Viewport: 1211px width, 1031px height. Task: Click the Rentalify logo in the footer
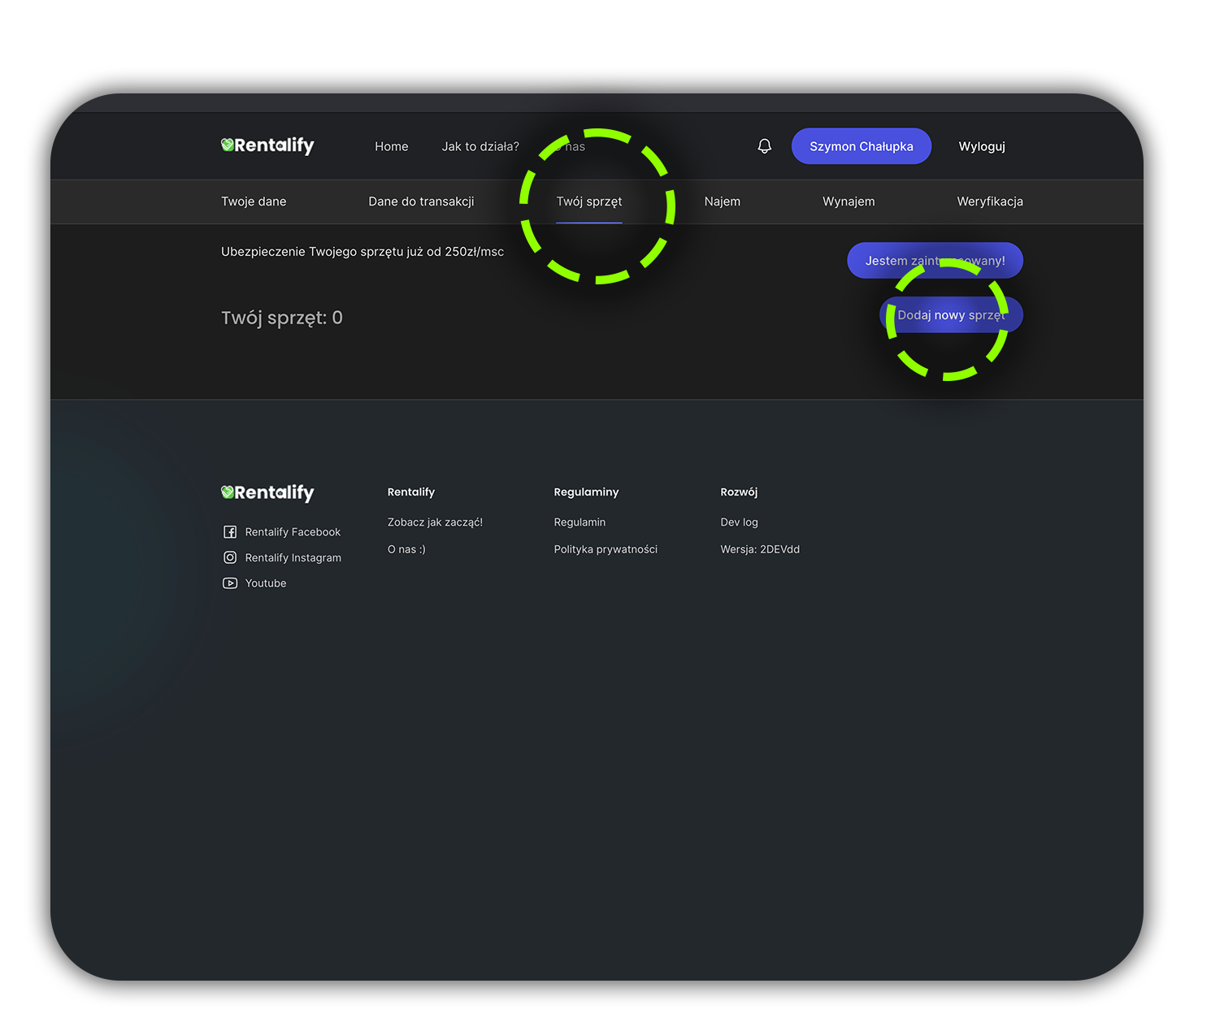267,492
